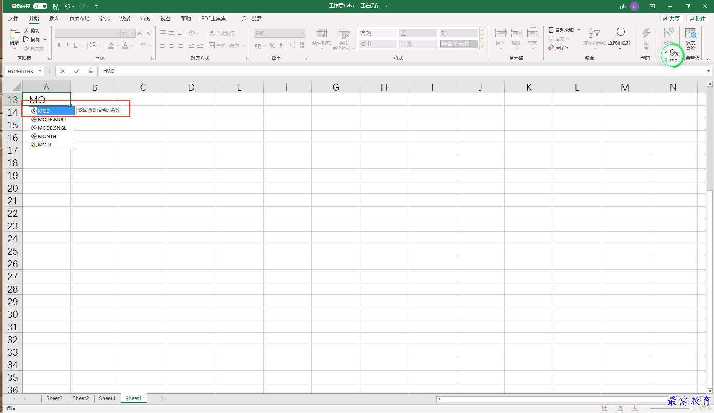Expand the Name Box dropdown arrow

40,71
